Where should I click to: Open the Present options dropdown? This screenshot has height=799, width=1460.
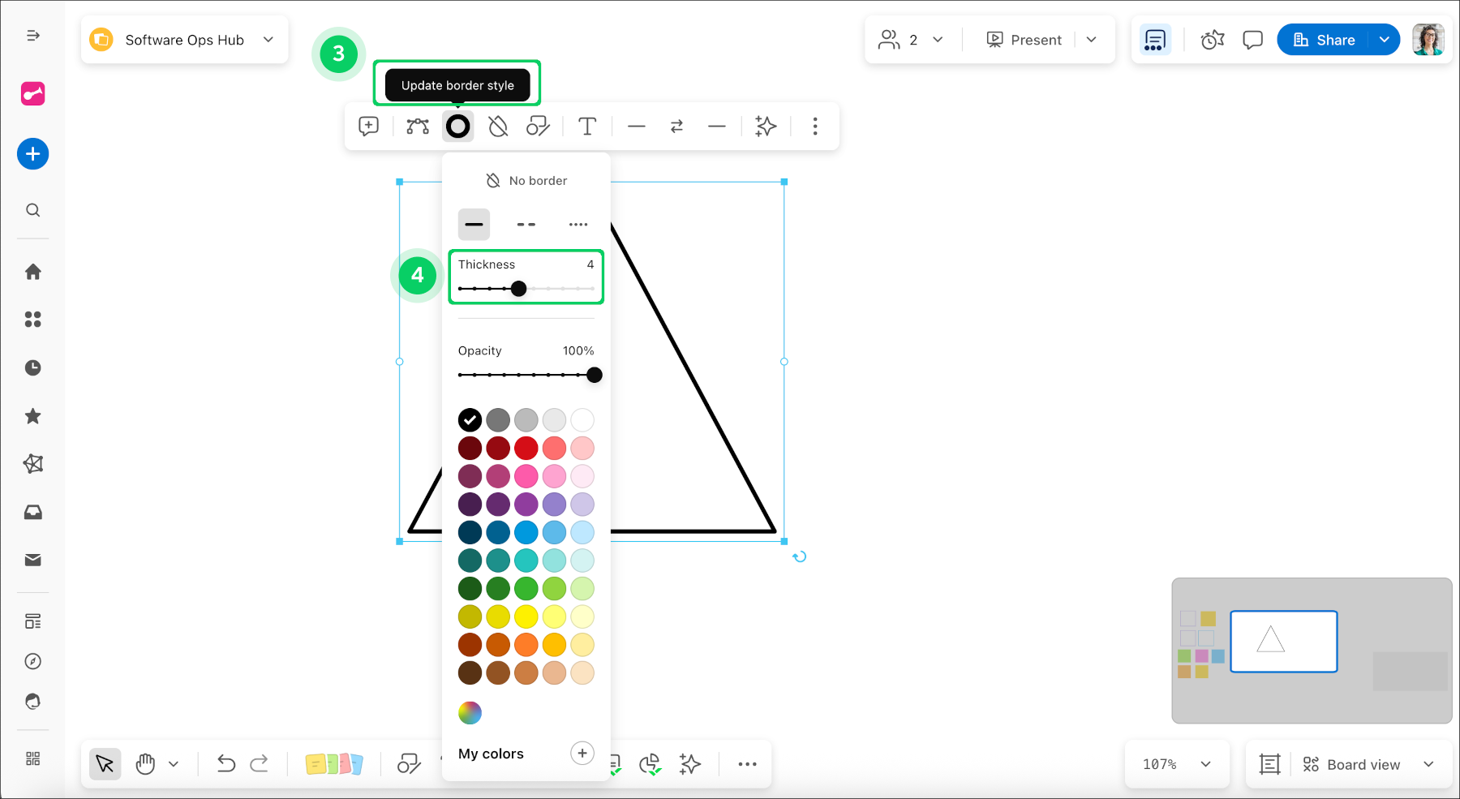pyautogui.click(x=1092, y=39)
